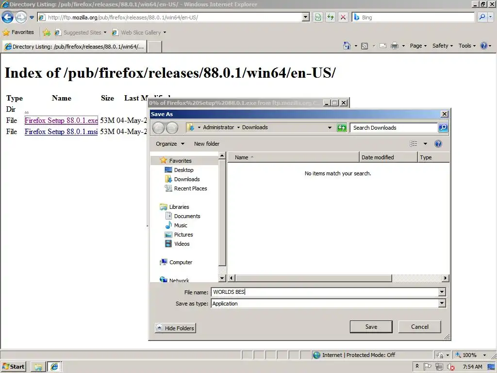Open a new blank tab
The image size is (497, 373).
coord(155,47)
